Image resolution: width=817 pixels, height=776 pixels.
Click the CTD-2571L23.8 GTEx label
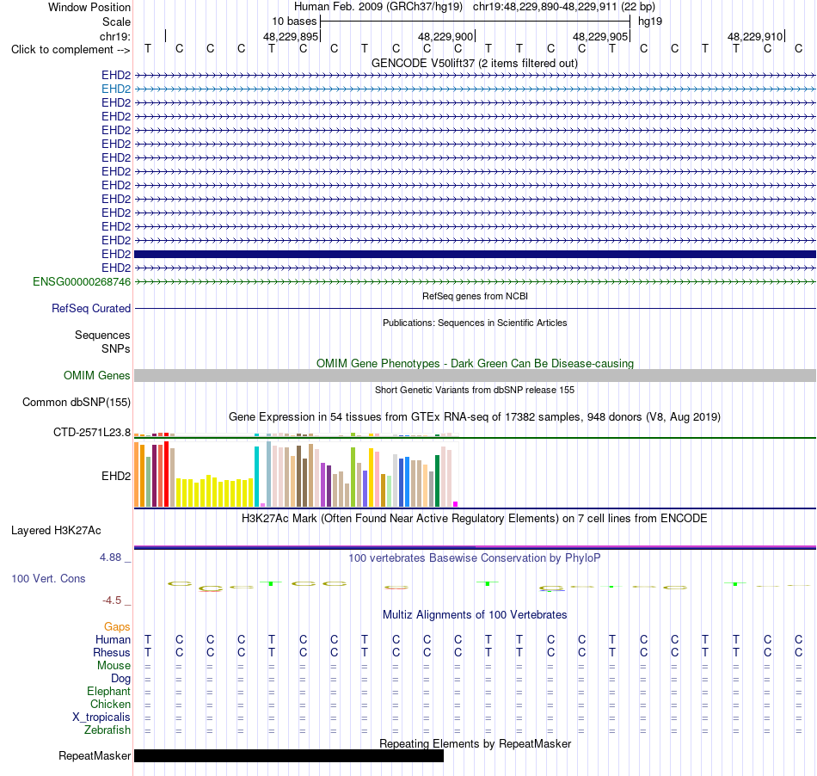click(92, 433)
